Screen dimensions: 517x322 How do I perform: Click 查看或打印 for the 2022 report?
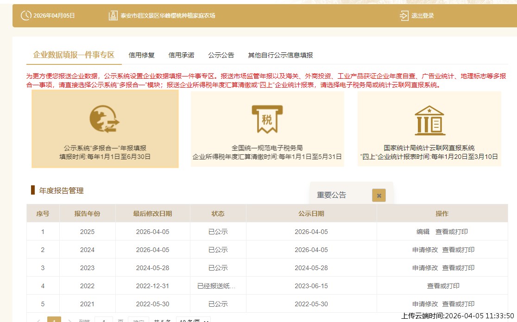[x=442, y=286]
